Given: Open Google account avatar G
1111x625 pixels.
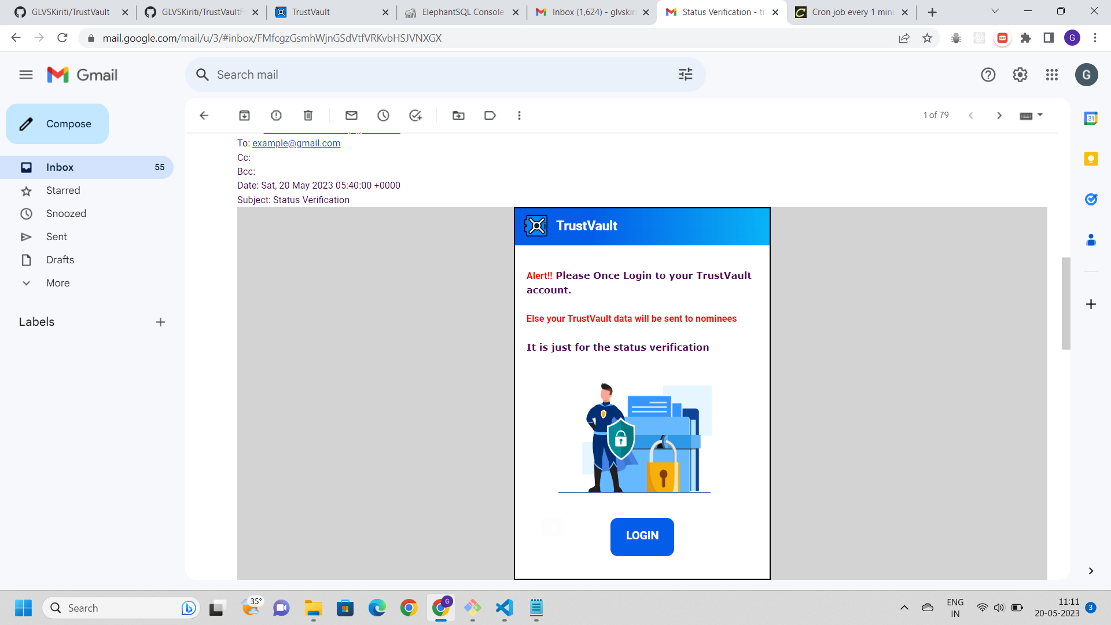Looking at the screenshot, I should [1087, 75].
